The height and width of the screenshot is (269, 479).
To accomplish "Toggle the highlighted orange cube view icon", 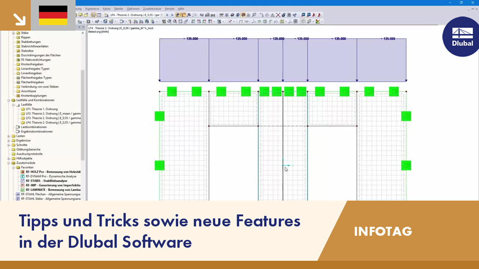I will tap(243, 15).
